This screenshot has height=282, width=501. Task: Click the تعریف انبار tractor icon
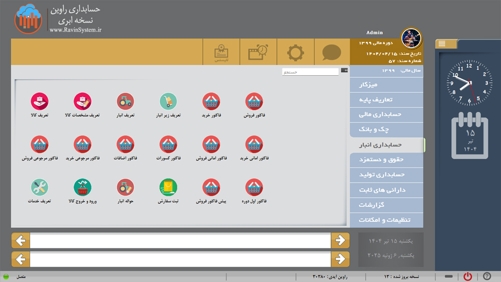(x=125, y=102)
